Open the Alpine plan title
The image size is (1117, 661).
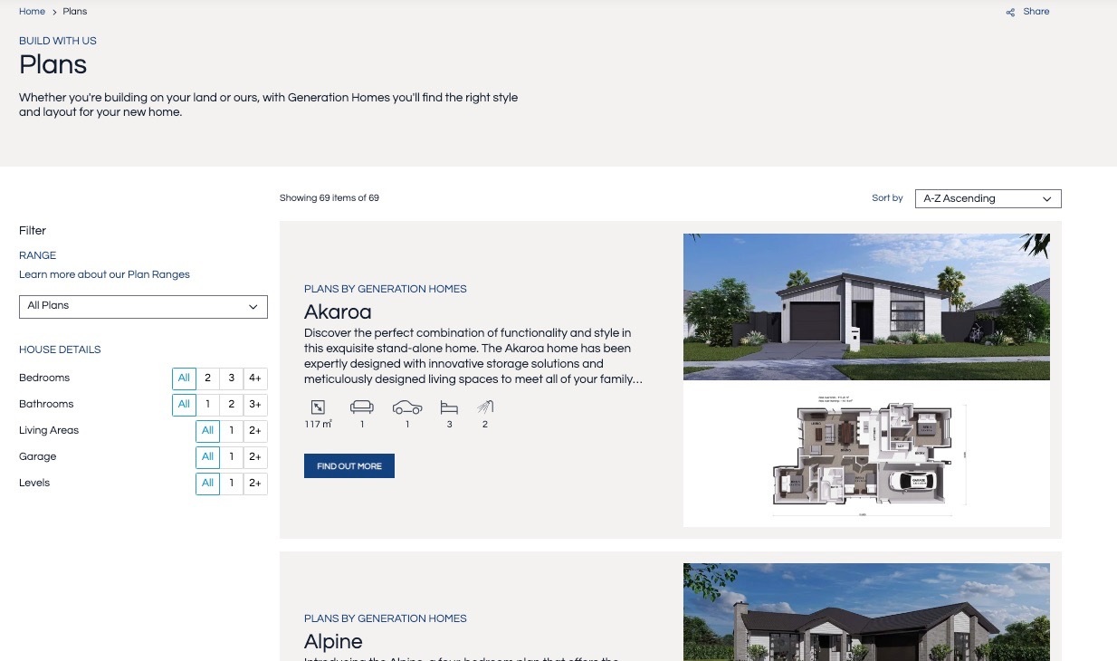(333, 641)
